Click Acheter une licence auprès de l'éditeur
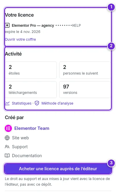This screenshot has height=194, width=116. (x=58, y=169)
